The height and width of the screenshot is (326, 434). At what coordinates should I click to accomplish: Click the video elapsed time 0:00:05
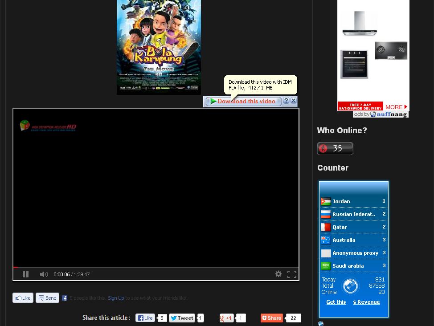point(61,274)
